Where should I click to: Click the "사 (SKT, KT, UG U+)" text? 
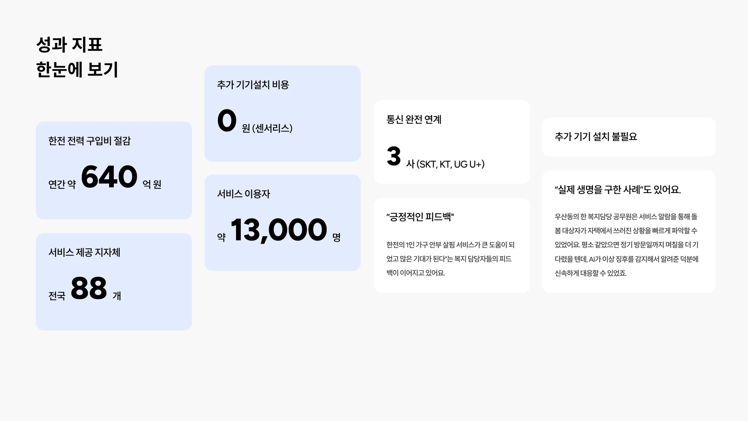tap(445, 164)
